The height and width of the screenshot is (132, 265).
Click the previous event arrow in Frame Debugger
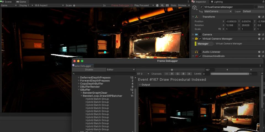227,70
